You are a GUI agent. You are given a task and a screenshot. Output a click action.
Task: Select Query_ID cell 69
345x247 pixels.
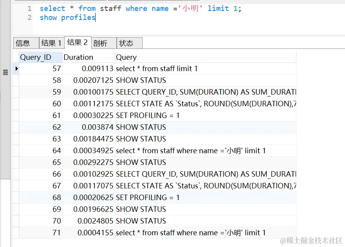point(41,209)
